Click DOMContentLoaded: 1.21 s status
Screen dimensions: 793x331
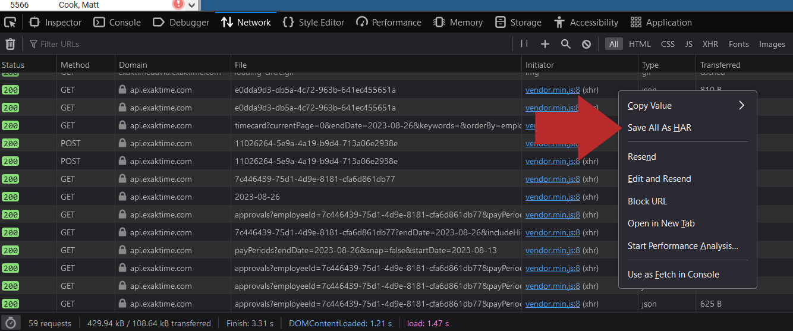pos(340,323)
